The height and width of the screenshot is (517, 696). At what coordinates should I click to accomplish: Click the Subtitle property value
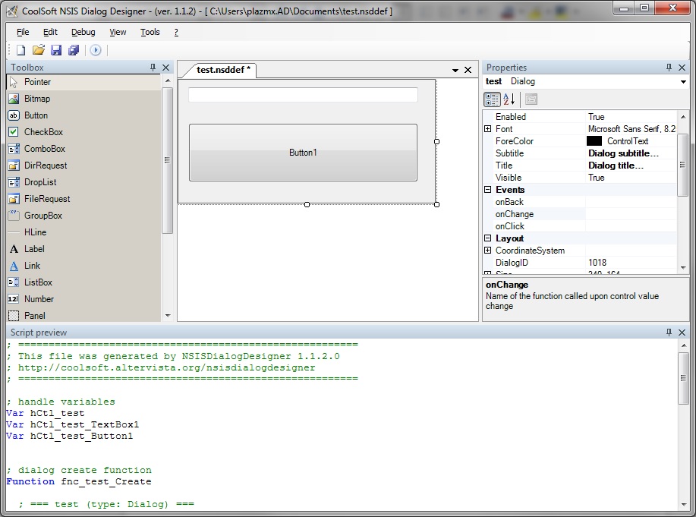point(631,153)
